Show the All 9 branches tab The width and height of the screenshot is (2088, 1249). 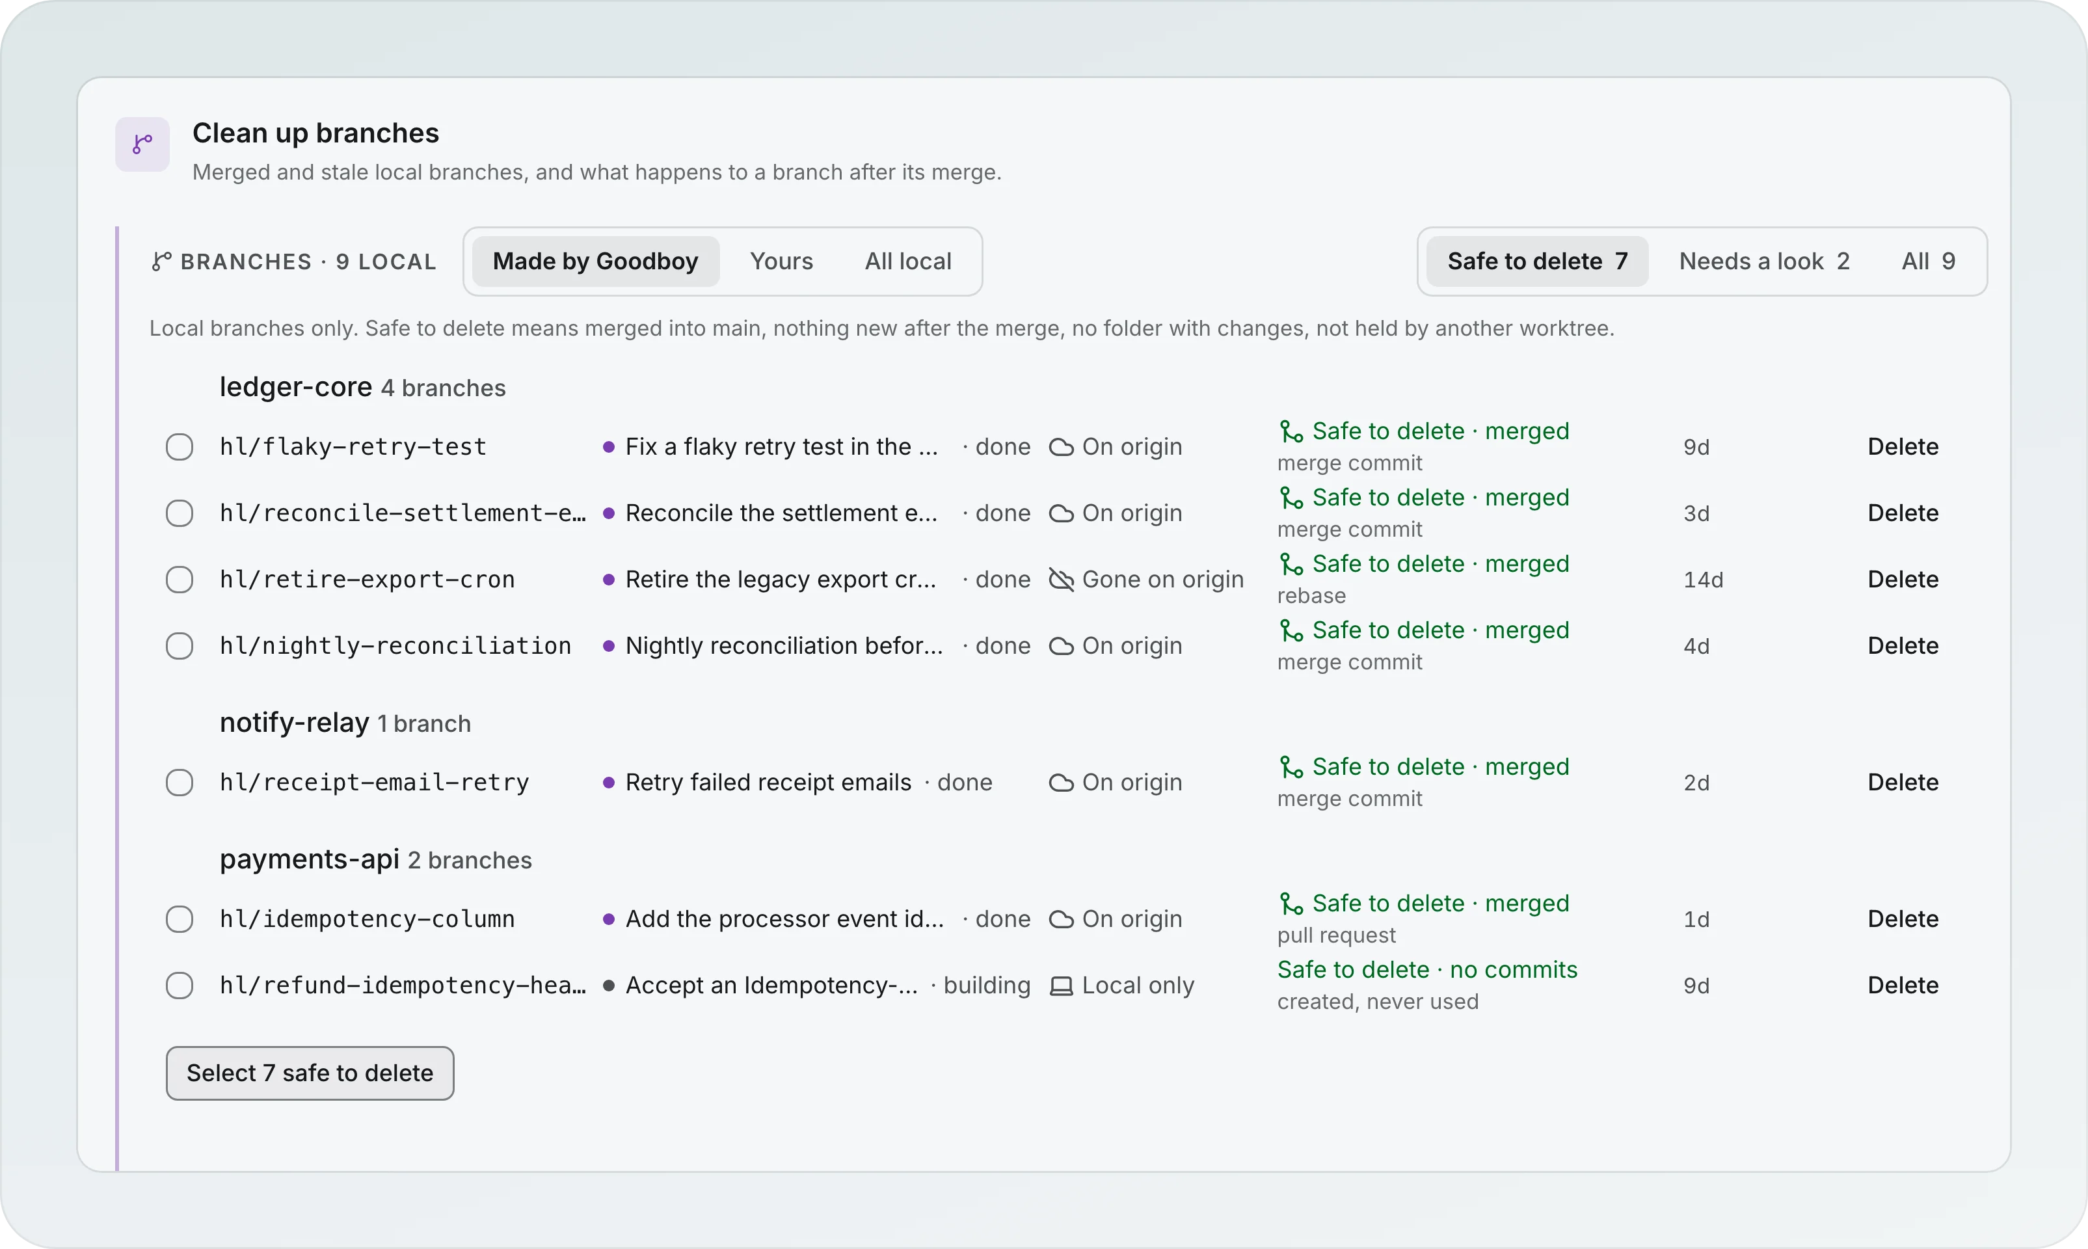click(1928, 262)
